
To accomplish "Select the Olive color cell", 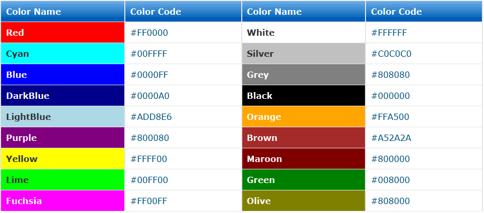I will coord(303,201).
